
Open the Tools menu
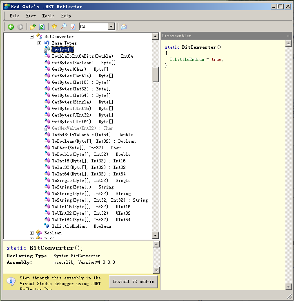pos(48,16)
